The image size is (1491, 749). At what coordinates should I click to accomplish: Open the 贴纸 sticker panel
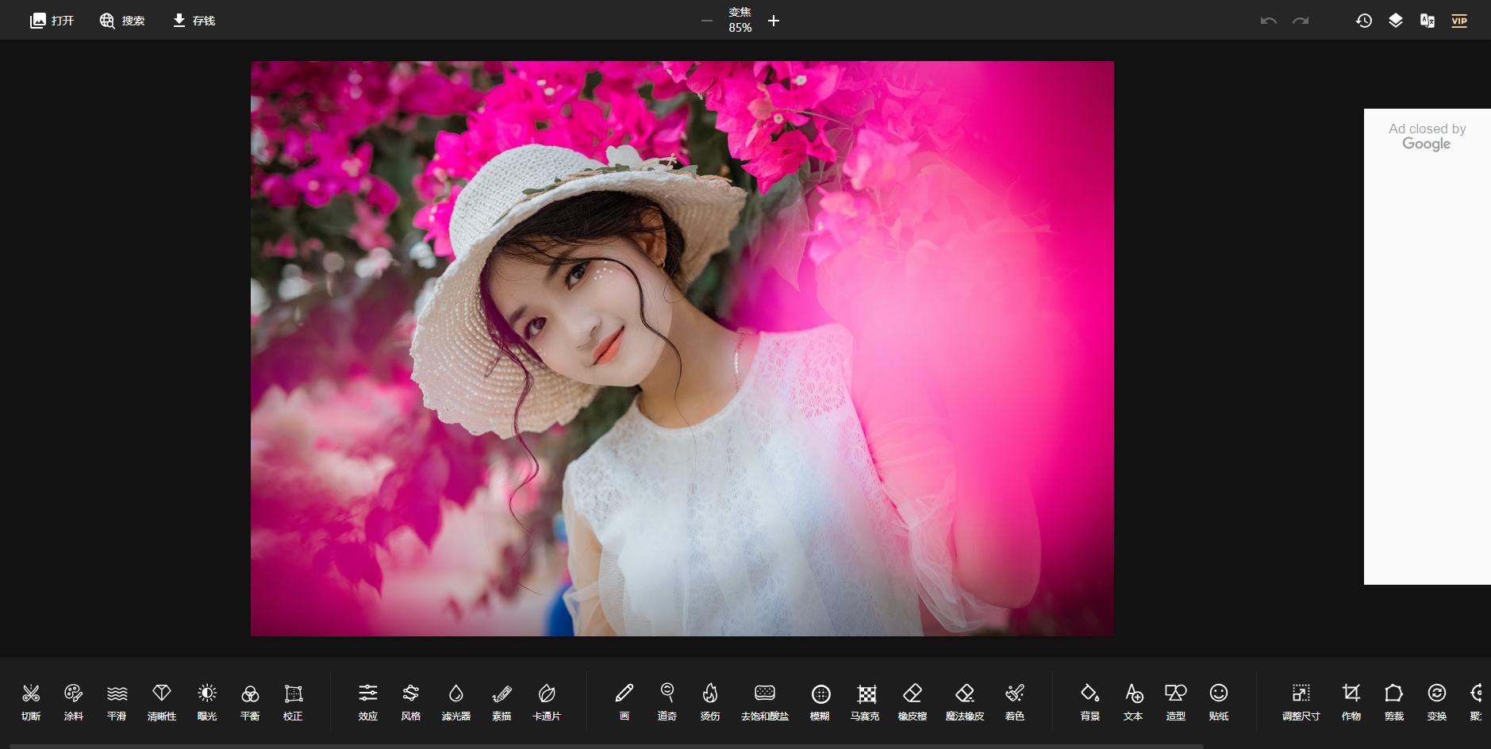point(1218,701)
